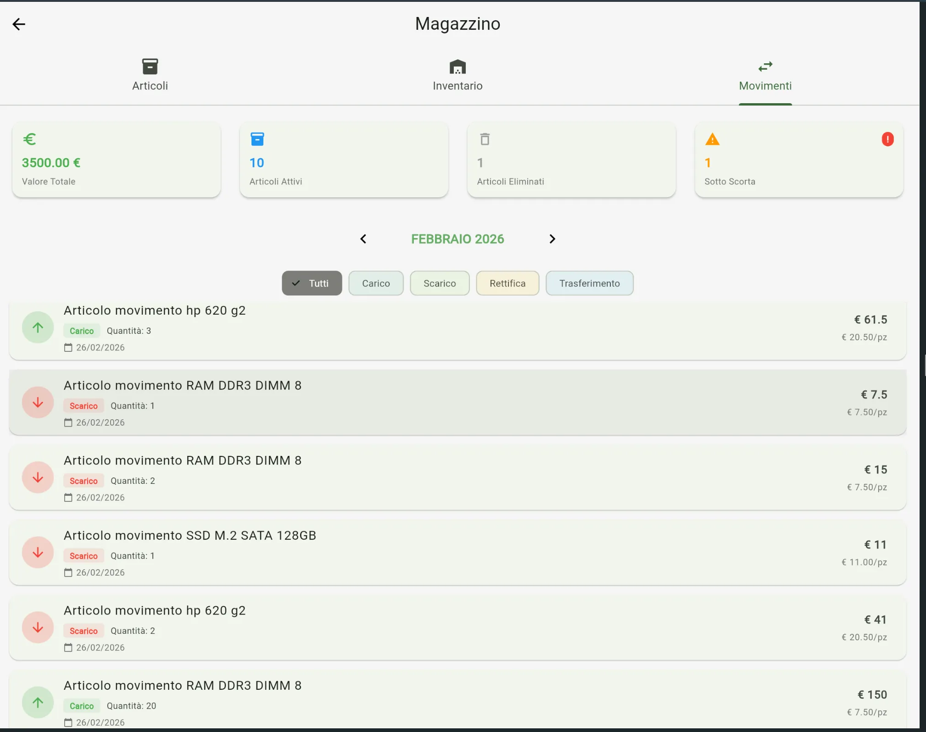The image size is (926, 732).
Task: Go to previous month with left chevron
Action: [363, 239]
